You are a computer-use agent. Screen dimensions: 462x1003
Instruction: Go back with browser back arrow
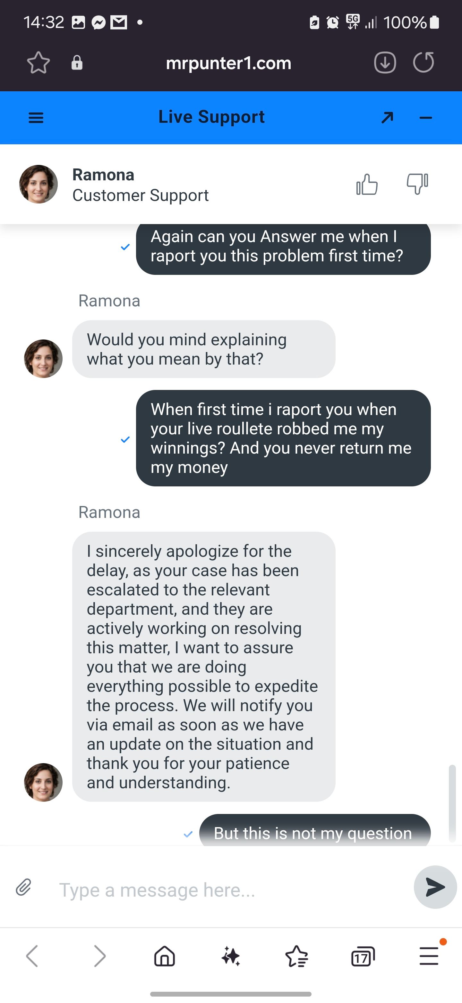click(x=32, y=956)
